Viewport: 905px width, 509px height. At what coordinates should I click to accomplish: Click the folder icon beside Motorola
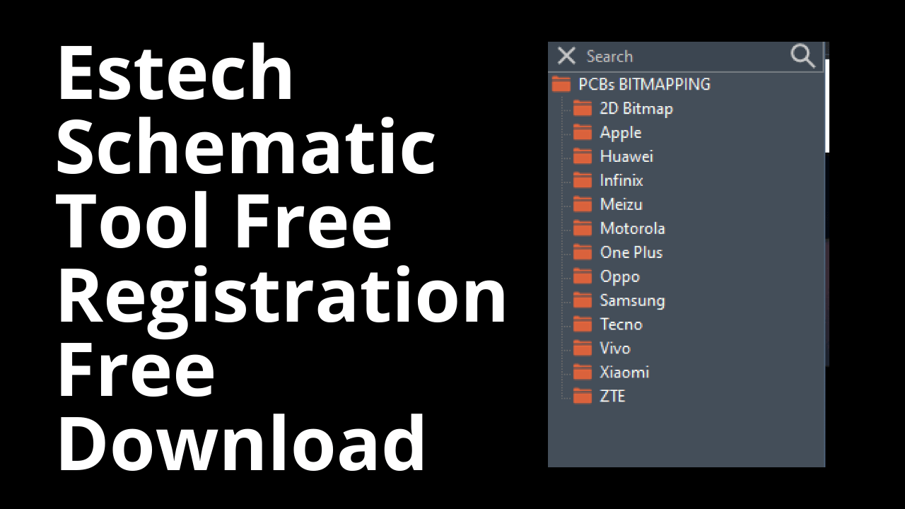(x=583, y=228)
